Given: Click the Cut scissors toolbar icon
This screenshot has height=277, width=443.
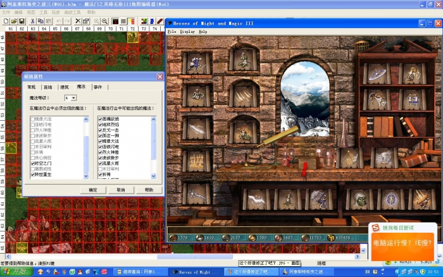Looking at the screenshot, I should (32, 21).
